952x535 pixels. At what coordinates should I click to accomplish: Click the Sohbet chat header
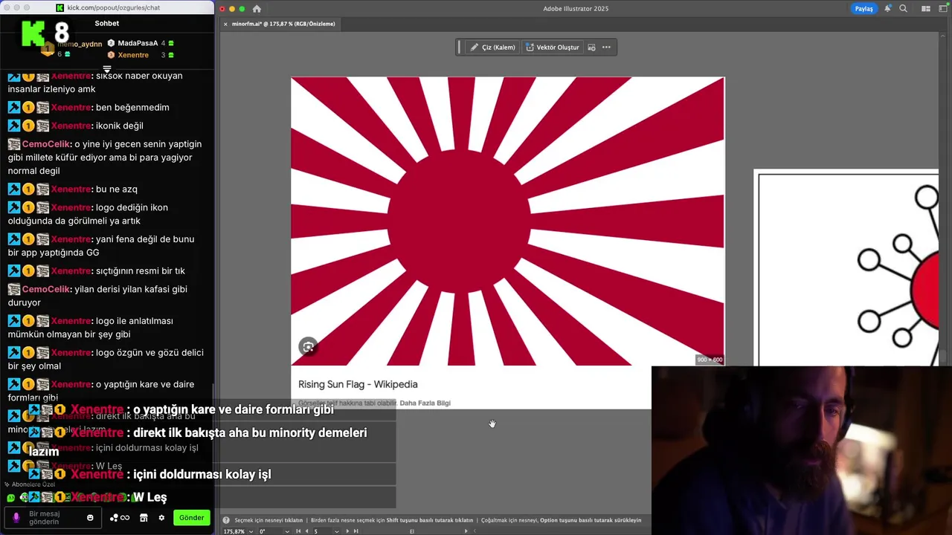click(x=107, y=23)
